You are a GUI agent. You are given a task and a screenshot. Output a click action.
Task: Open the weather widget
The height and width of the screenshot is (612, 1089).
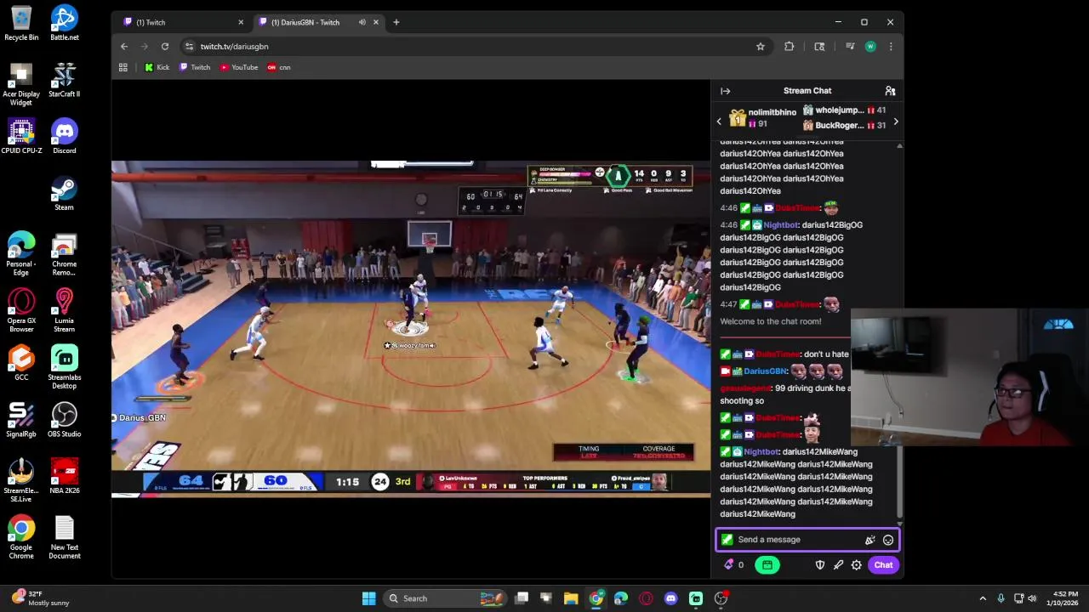[x=41, y=598]
